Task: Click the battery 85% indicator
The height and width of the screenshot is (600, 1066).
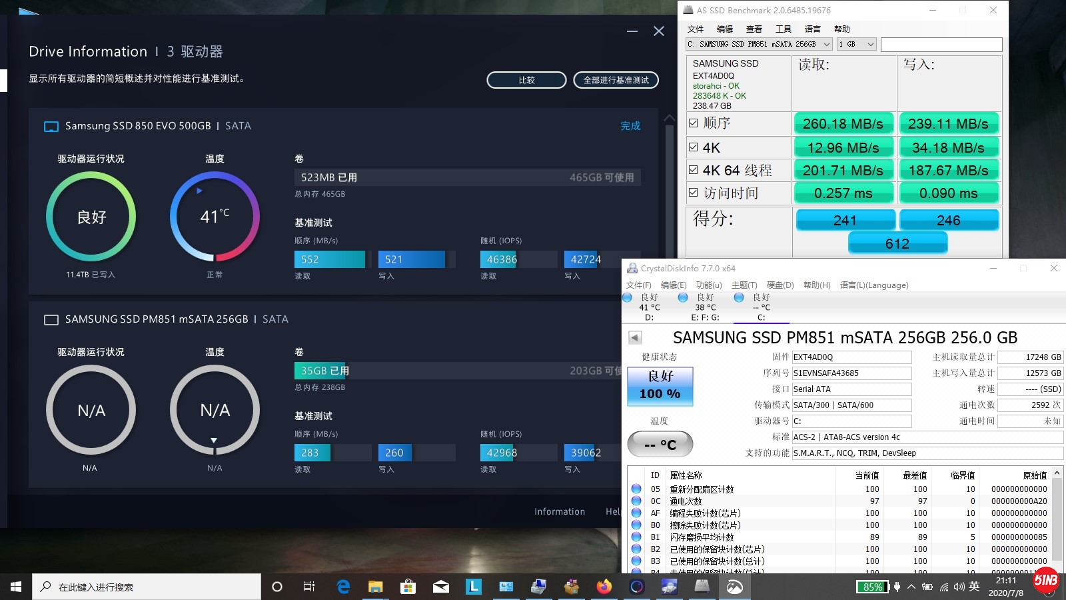Action: (x=873, y=587)
